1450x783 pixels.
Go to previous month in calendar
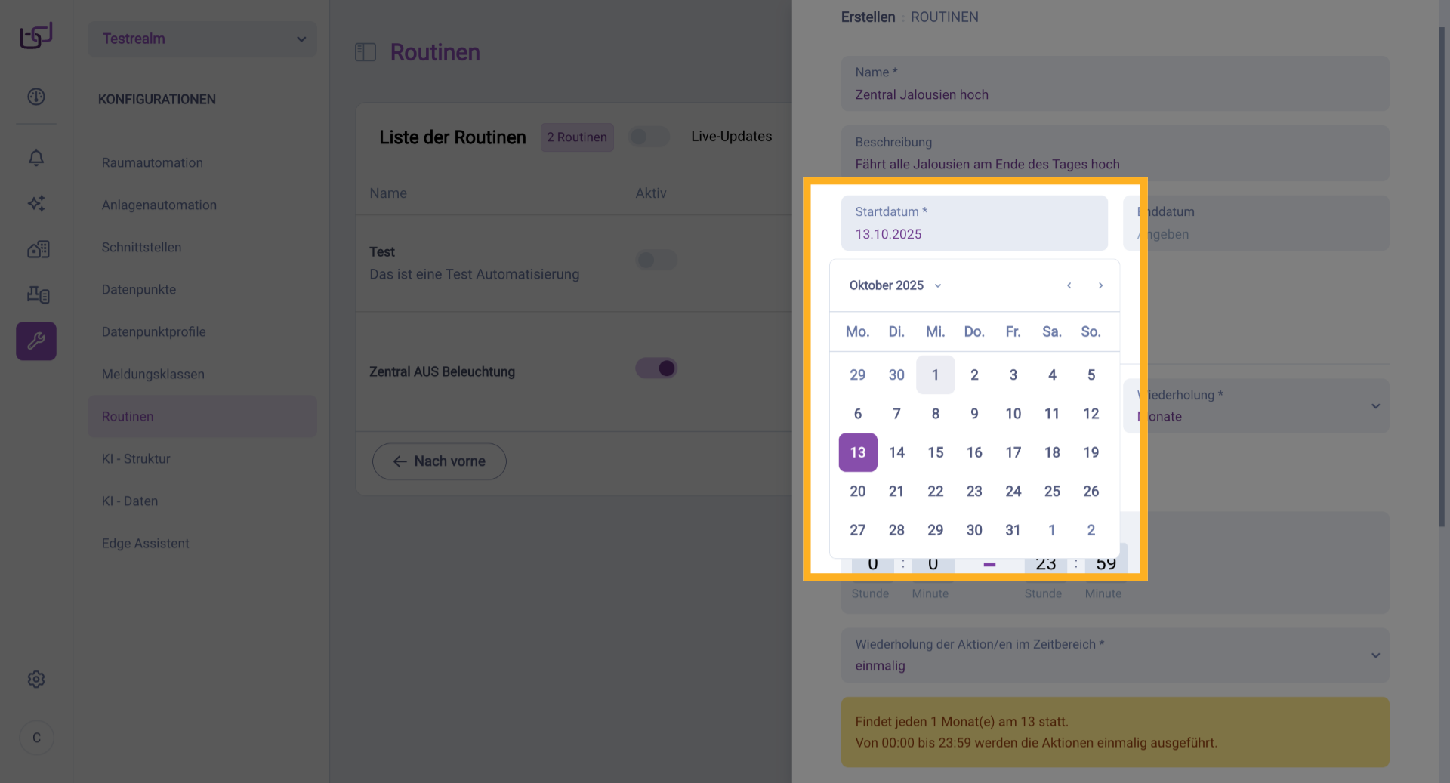point(1069,285)
